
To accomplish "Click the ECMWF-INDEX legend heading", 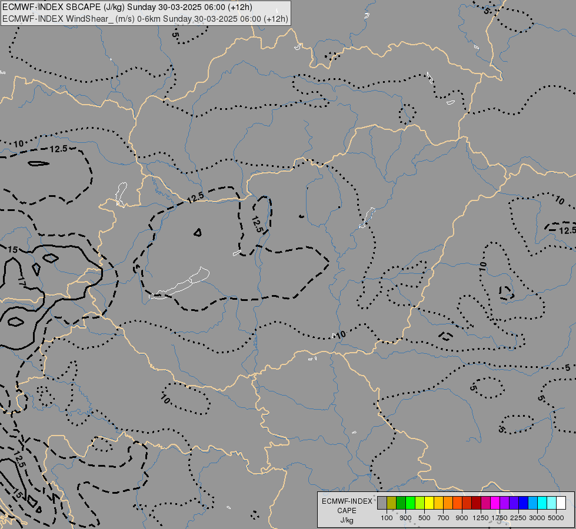I will pyautogui.click(x=347, y=501).
